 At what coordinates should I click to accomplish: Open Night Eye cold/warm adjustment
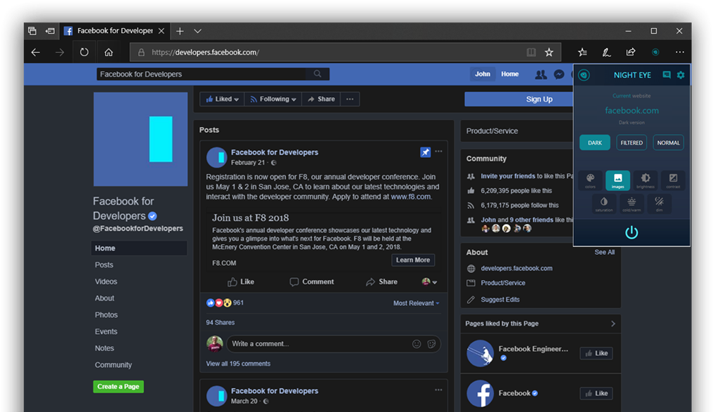coord(632,204)
